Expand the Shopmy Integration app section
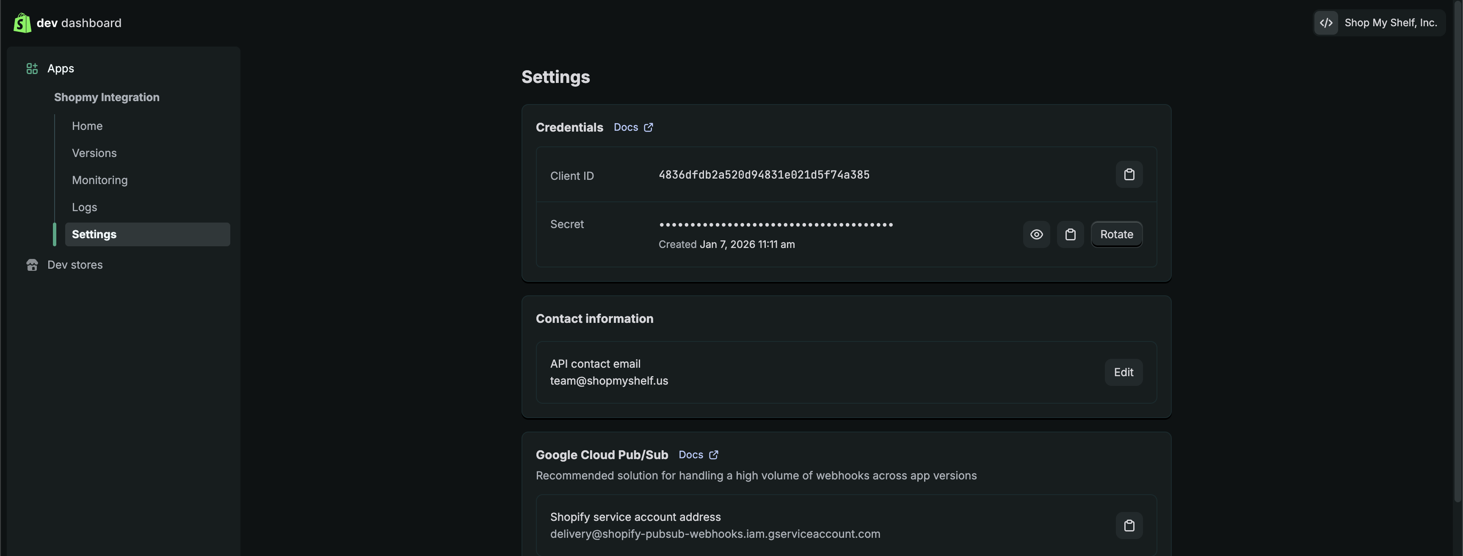 coord(106,97)
